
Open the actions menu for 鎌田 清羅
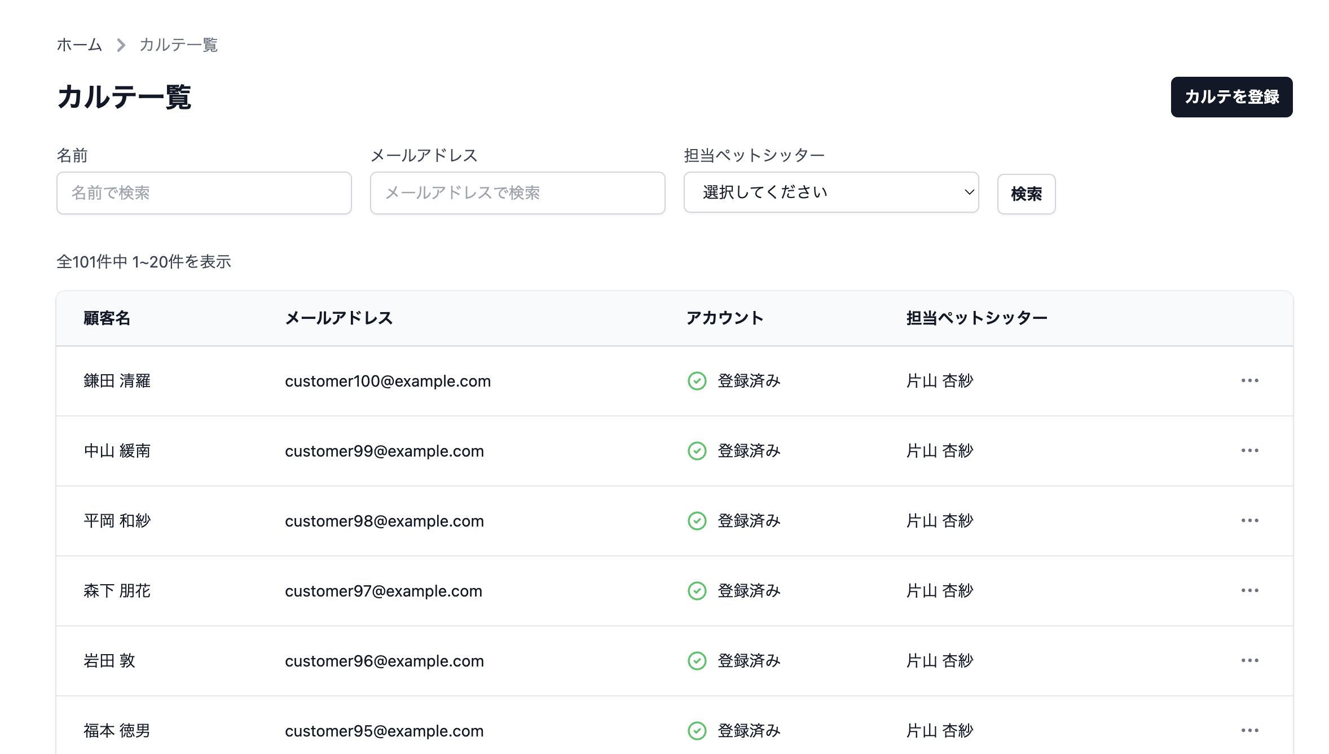click(x=1251, y=381)
